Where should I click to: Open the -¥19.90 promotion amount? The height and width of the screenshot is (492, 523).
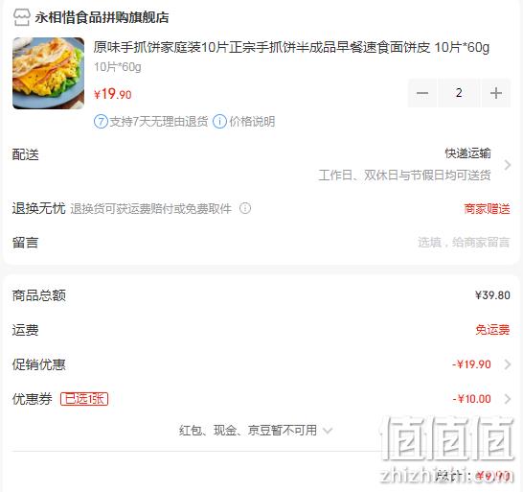tap(471, 364)
